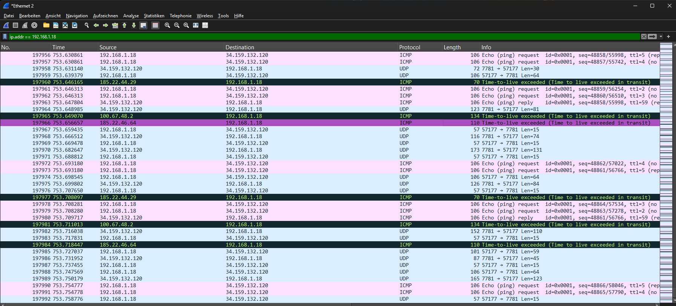Open go-to-specific-packet tool
The width and height of the screenshot is (676, 306).
point(115,25)
